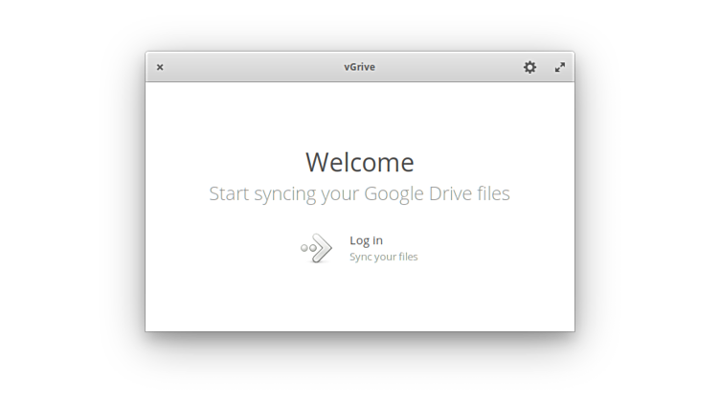Click the Log in arrow icon
This screenshot has width=720, height=405.
click(x=316, y=248)
